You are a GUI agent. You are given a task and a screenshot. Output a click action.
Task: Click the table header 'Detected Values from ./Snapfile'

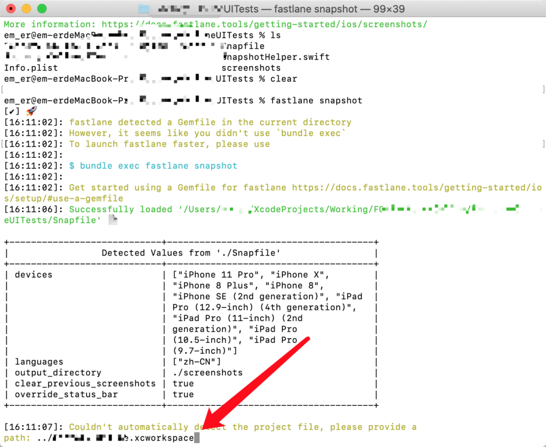[x=191, y=253]
